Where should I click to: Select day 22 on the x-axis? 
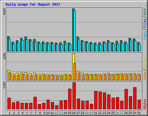point(100,113)
